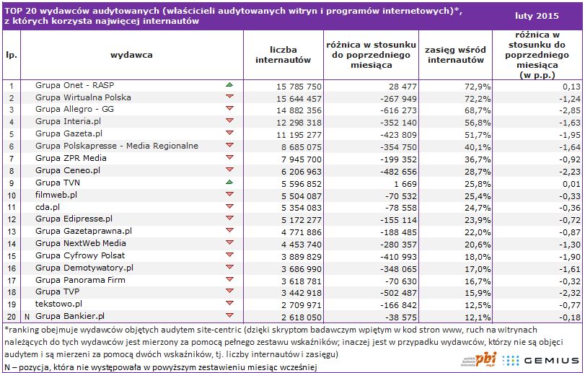Click the red down arrow beside Grupa TVP
Screen dimensions: 585x373
pyautogui.click(x=229, y=291)
